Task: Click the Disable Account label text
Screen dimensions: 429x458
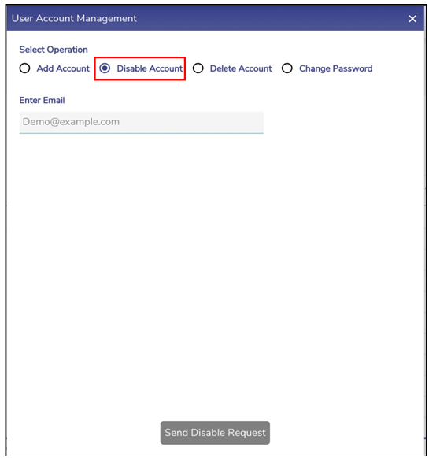Action: click(150, 68)
